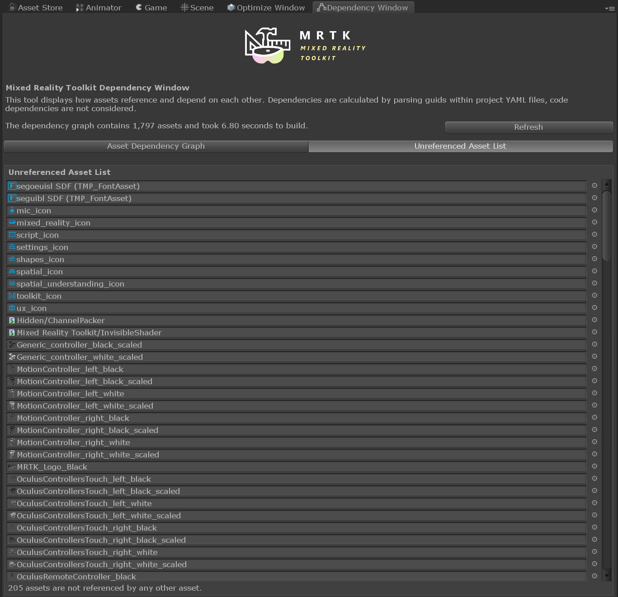Click the mixed_reality_icon asset icon

click(x=12, y=222)
